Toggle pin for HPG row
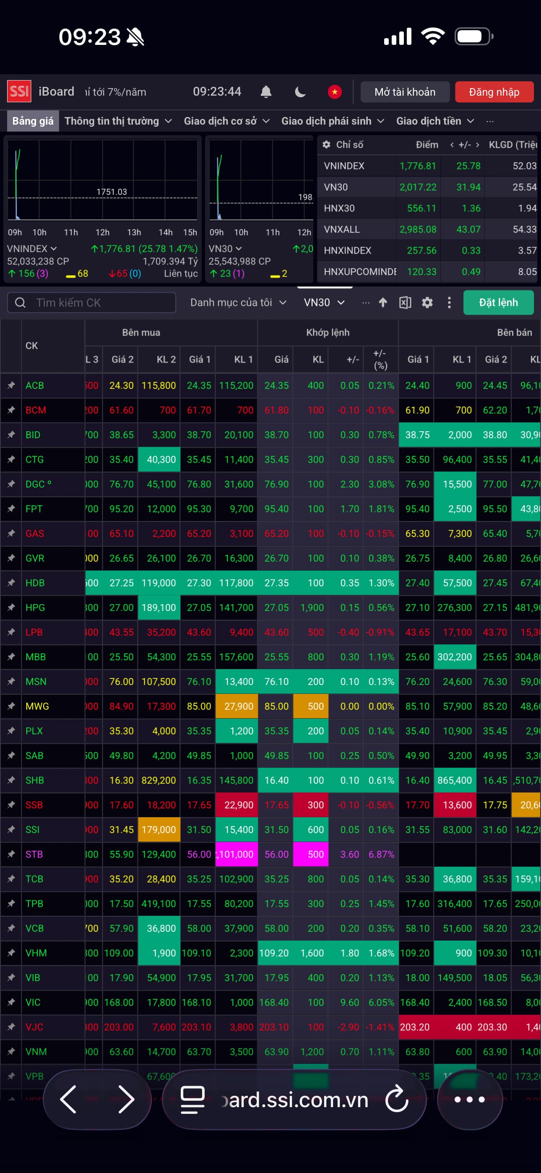This screenshot has width=541, height=1173. (x=11, y=608)
